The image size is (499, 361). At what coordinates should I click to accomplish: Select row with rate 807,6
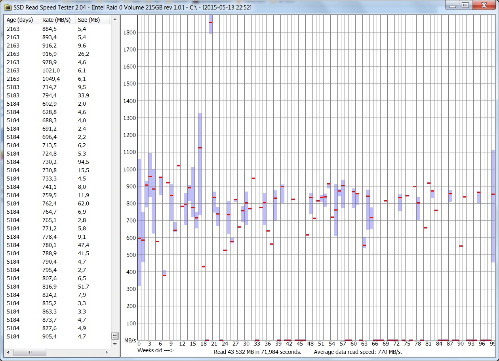(57, 278)
